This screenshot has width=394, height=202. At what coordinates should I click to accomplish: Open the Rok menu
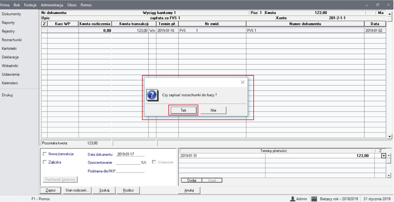tap(17, 5)
